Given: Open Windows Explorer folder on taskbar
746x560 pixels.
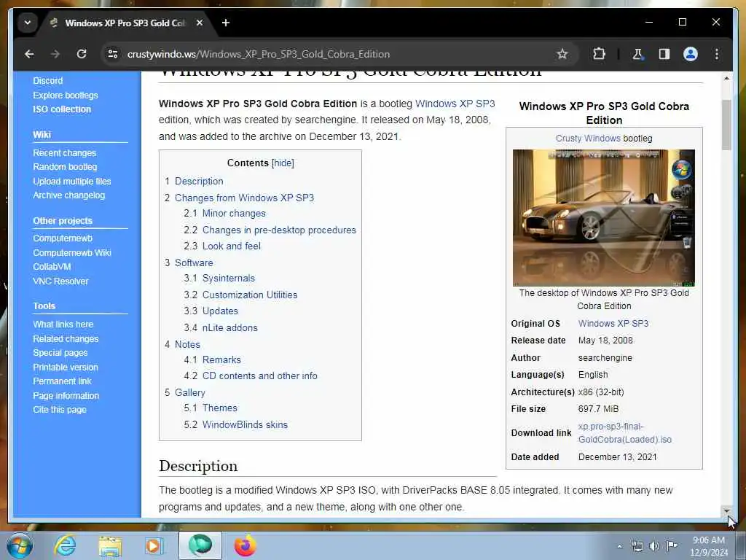Looking at the screenshot, I should coord(110,546).
